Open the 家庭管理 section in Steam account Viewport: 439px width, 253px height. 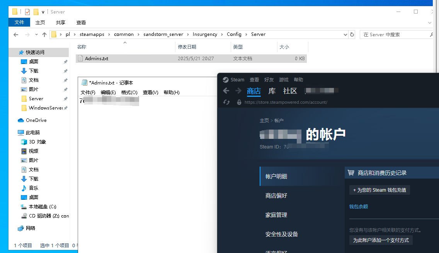276,215
